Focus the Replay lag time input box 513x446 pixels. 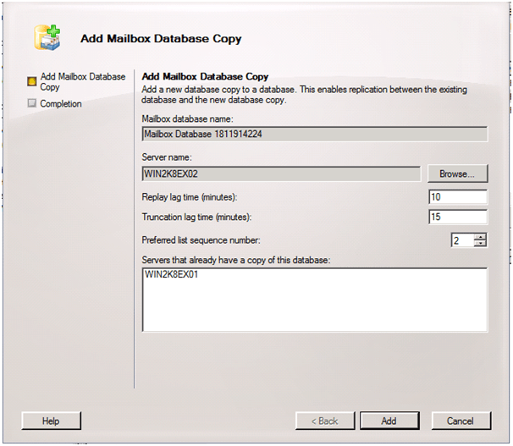458,197
